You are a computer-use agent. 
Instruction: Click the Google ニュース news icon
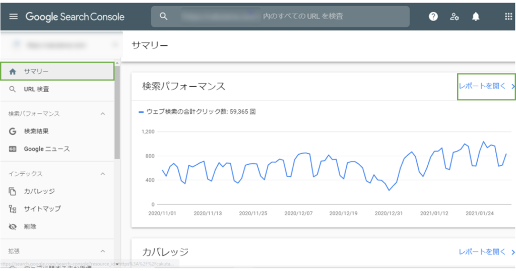(x=13, y=149)
